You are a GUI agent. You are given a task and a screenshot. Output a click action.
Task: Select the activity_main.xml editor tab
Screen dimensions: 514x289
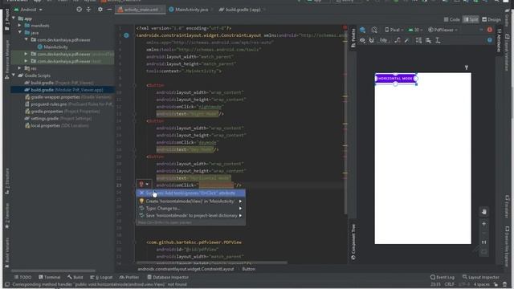[x=140, y=10]
